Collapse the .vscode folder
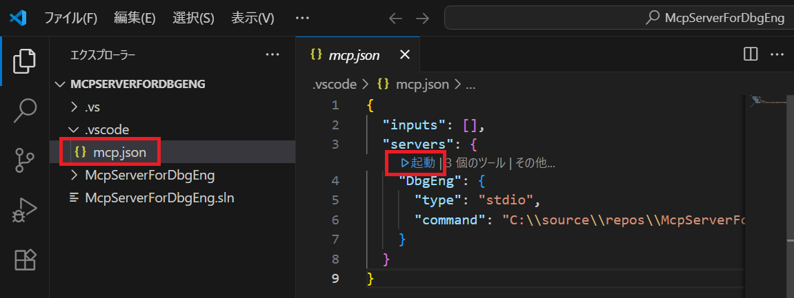 172,129
